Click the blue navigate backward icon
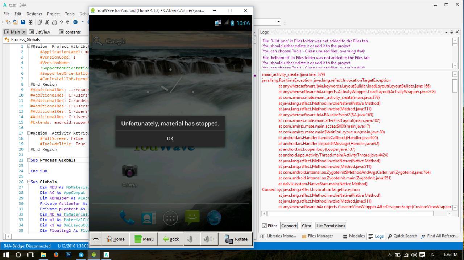Viewport: 464px width, 260px height. point(75,22)
